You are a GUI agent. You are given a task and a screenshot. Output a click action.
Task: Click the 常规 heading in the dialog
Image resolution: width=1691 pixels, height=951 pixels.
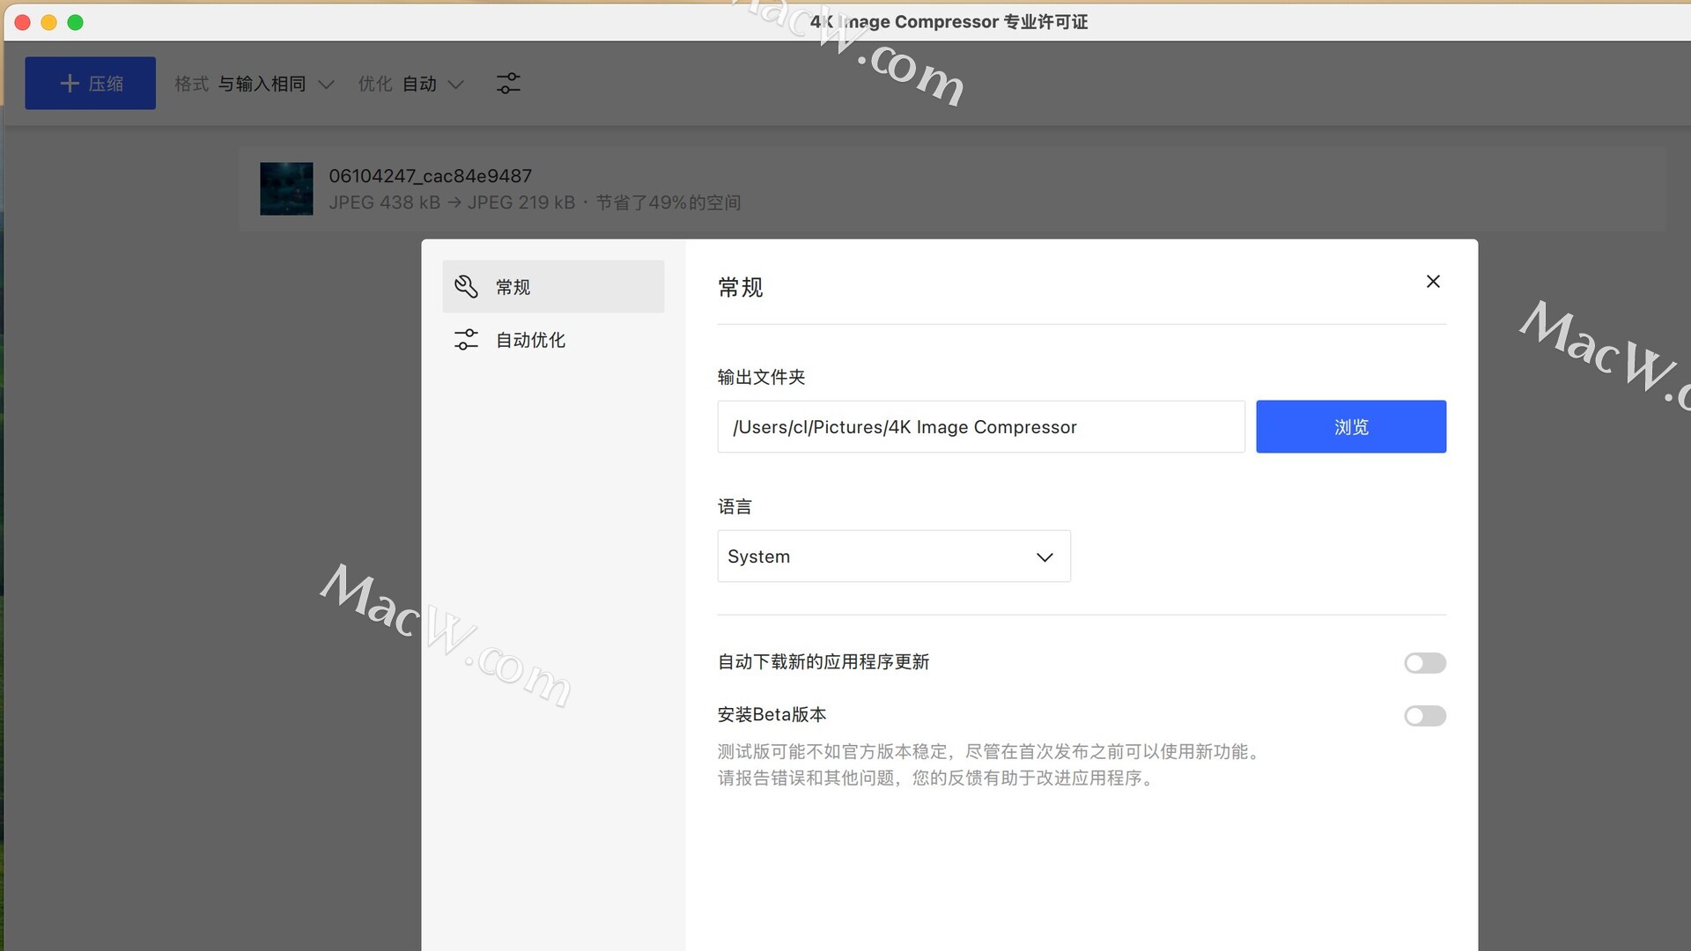point(740,287)
